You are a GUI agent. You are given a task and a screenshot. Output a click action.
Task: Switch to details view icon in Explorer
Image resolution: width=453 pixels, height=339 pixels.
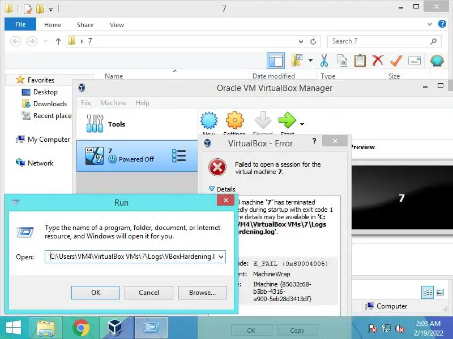(428, 293)
